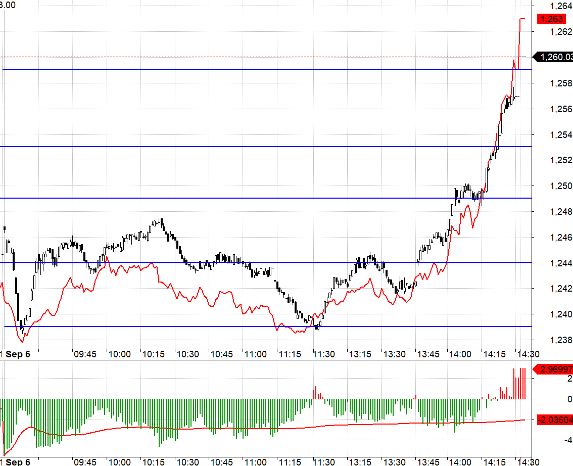Viewport: 573px width, 466px height.
Task: Click 11:30 on the upper time axis
Action: [x=323, y=354]
